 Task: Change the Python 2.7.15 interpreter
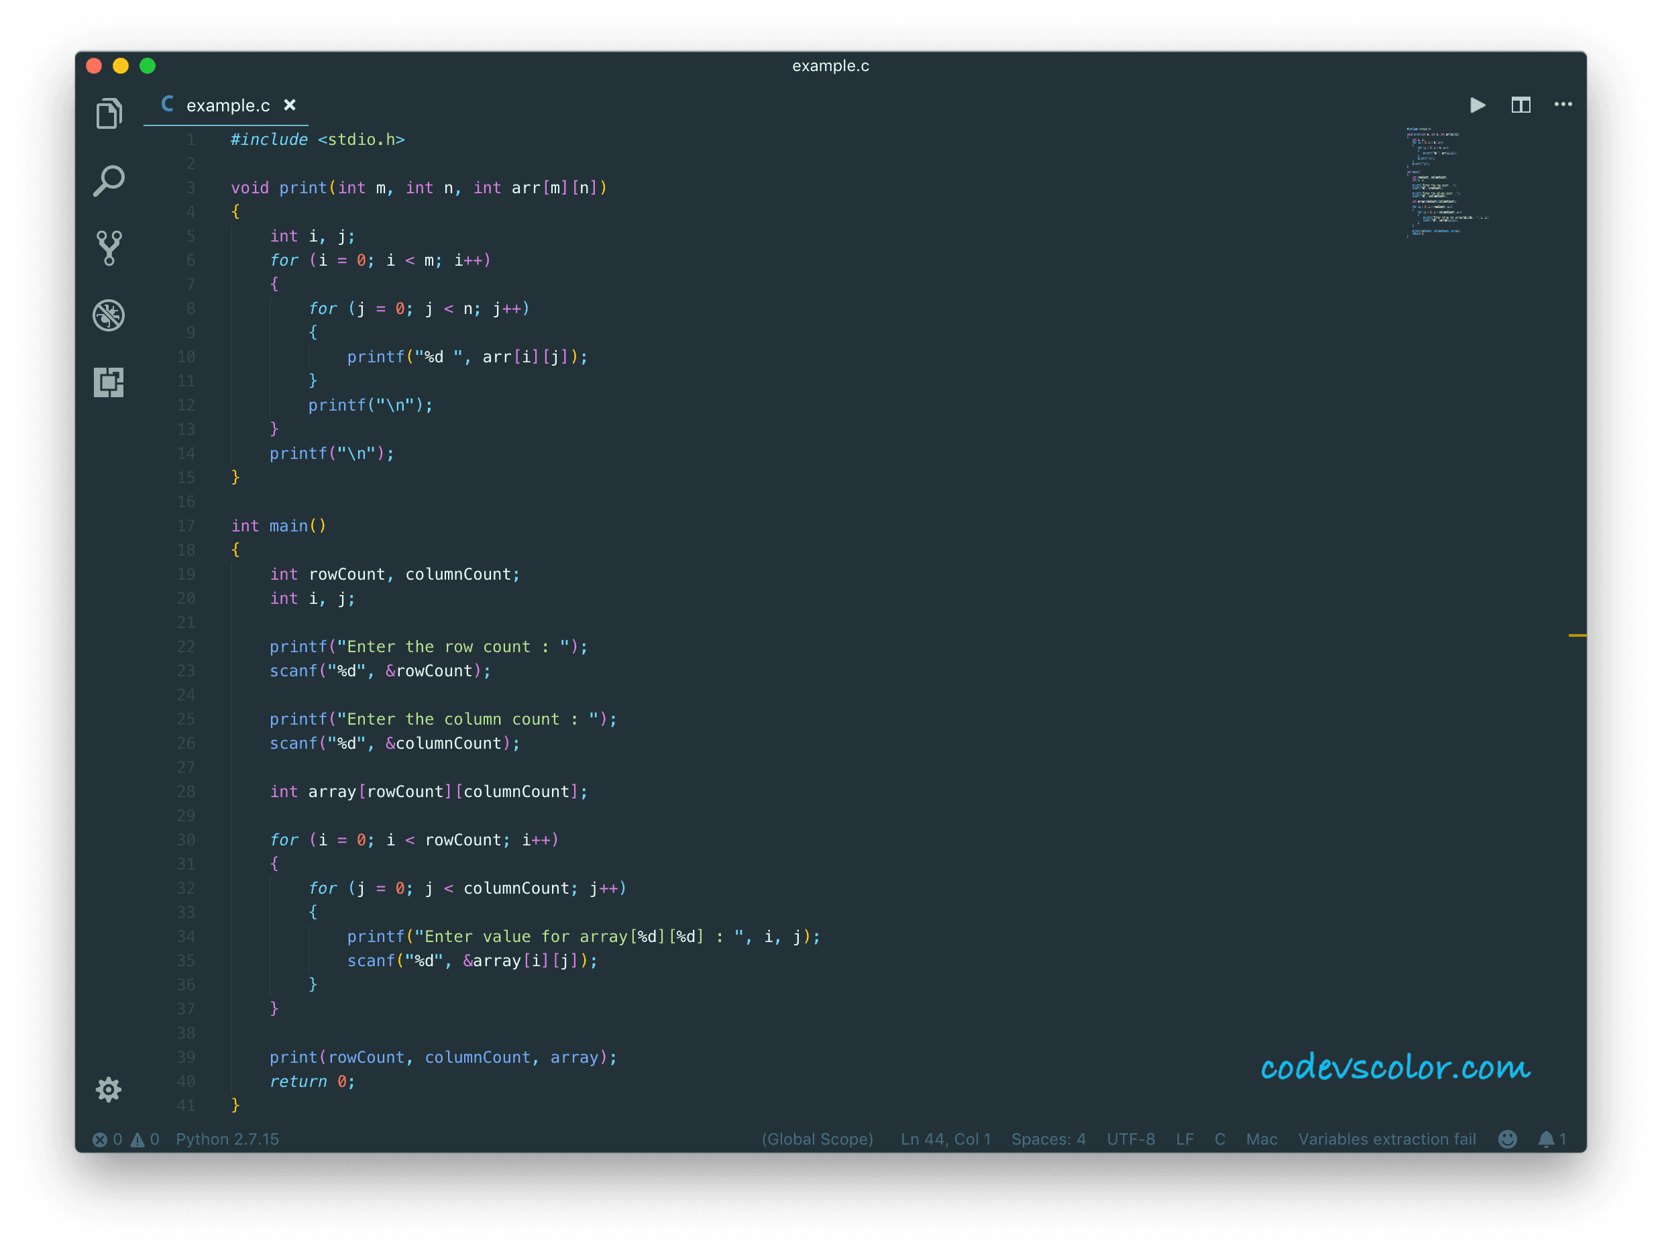[227, 1139]
